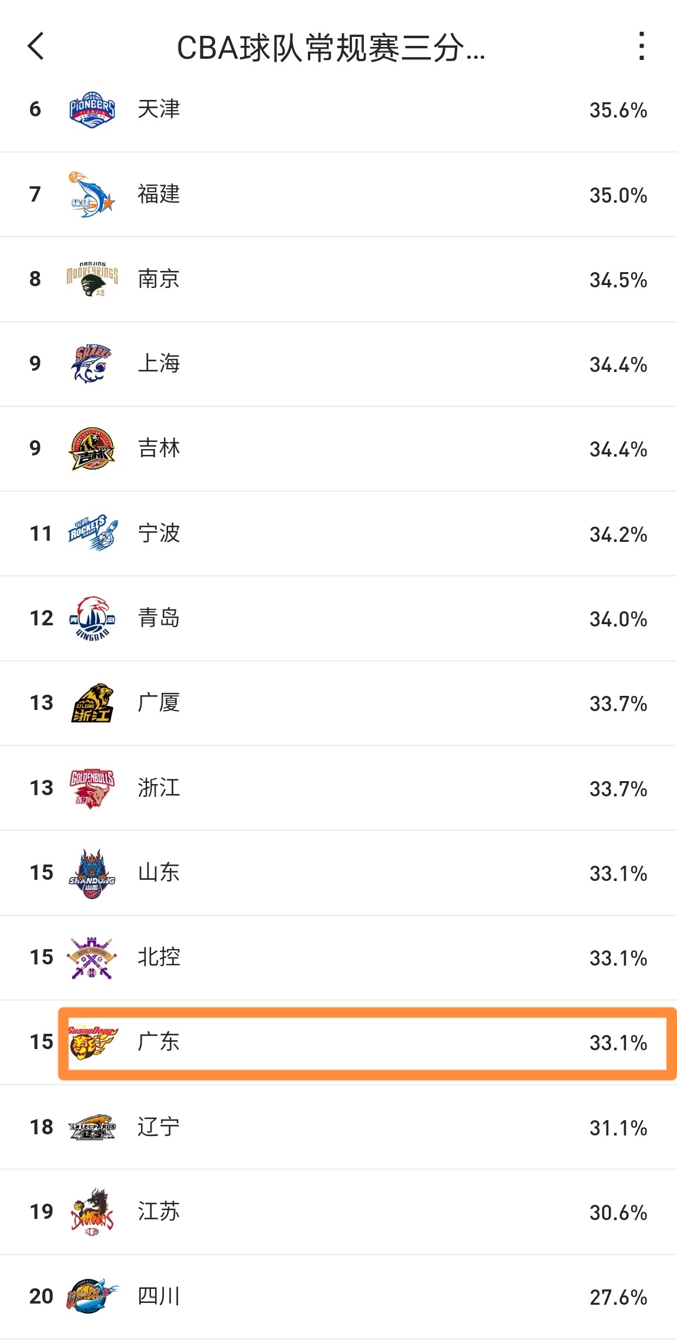Click the Fujian team dolphin logo
The width and height of the screenshot is (677, 1340).
click(x=92, y=195)
